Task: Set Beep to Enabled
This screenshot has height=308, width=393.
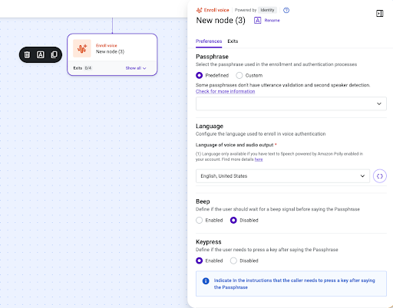Action: click(199, 220)
